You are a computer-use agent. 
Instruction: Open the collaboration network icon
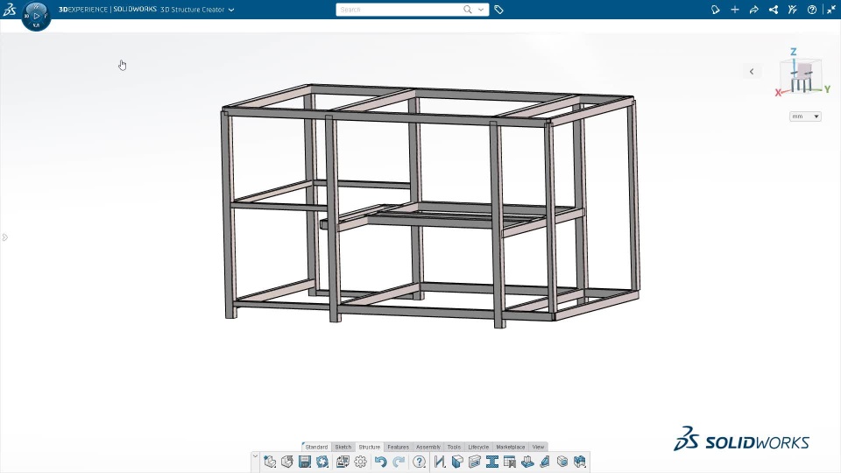774,10
